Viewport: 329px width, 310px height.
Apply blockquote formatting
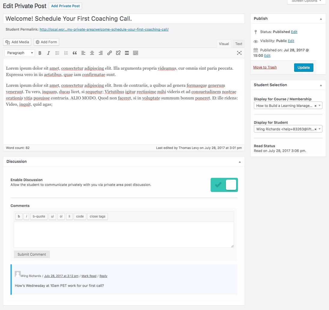75,53
